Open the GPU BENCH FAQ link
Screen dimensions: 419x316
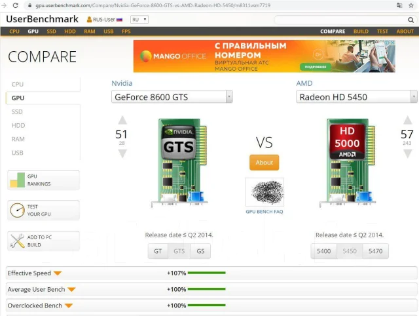coord(264,212)
